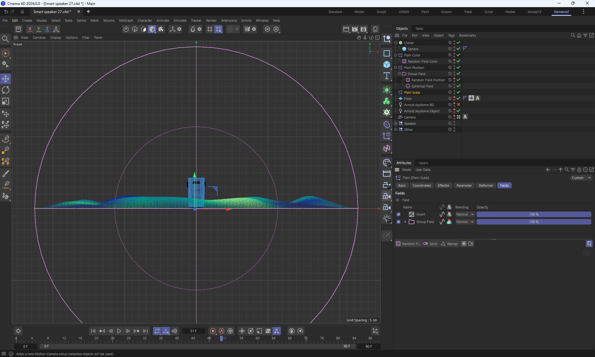Click the current frame field 51 F
Viewport: 595px width, 357px height.
(193, 331)
